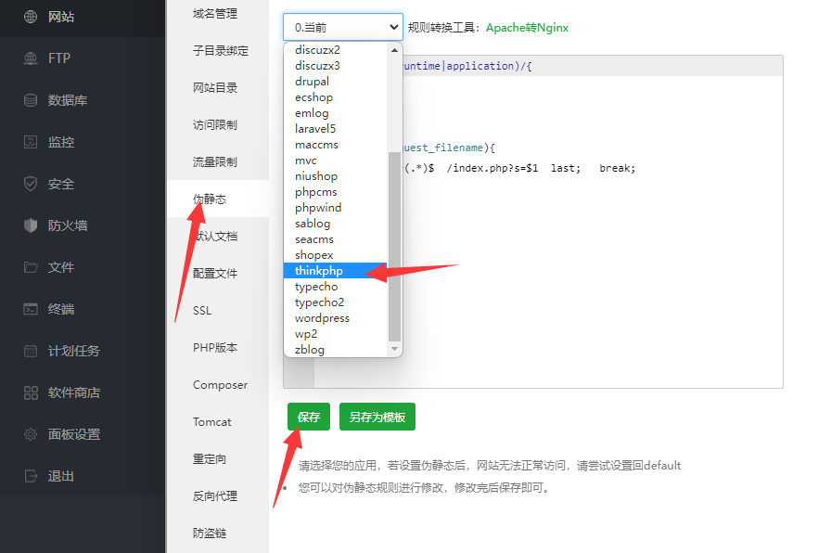This screenshot has height=553, width=831.
Task: Click the 终端 terminal icon
Action: coord(31,309)
